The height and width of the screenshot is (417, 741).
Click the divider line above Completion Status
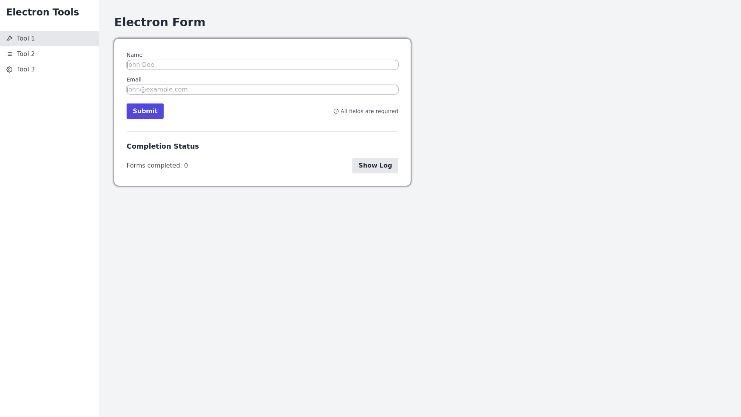pos(262,132)
